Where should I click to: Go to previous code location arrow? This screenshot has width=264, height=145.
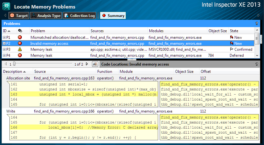5,64
